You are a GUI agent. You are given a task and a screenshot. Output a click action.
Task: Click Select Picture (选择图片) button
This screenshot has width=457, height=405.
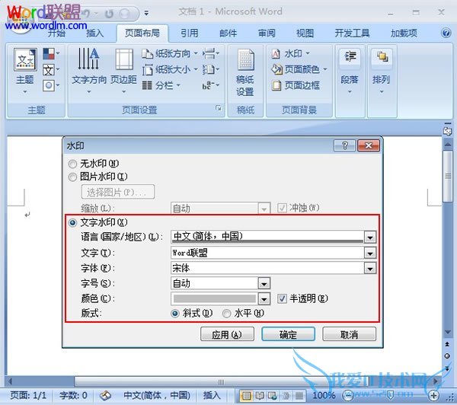pos(118,192)
